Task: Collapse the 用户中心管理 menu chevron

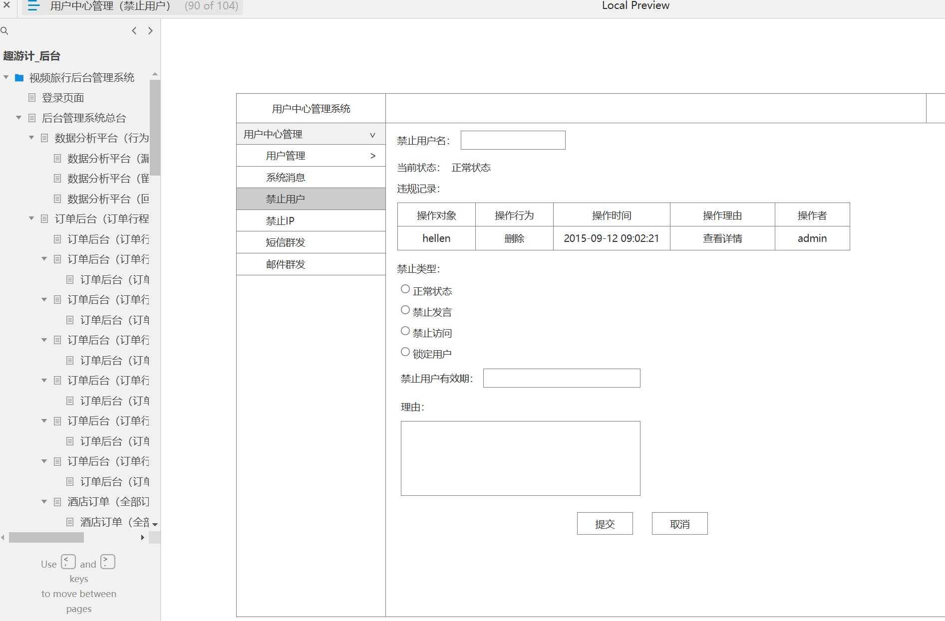Action: [372, 134]
